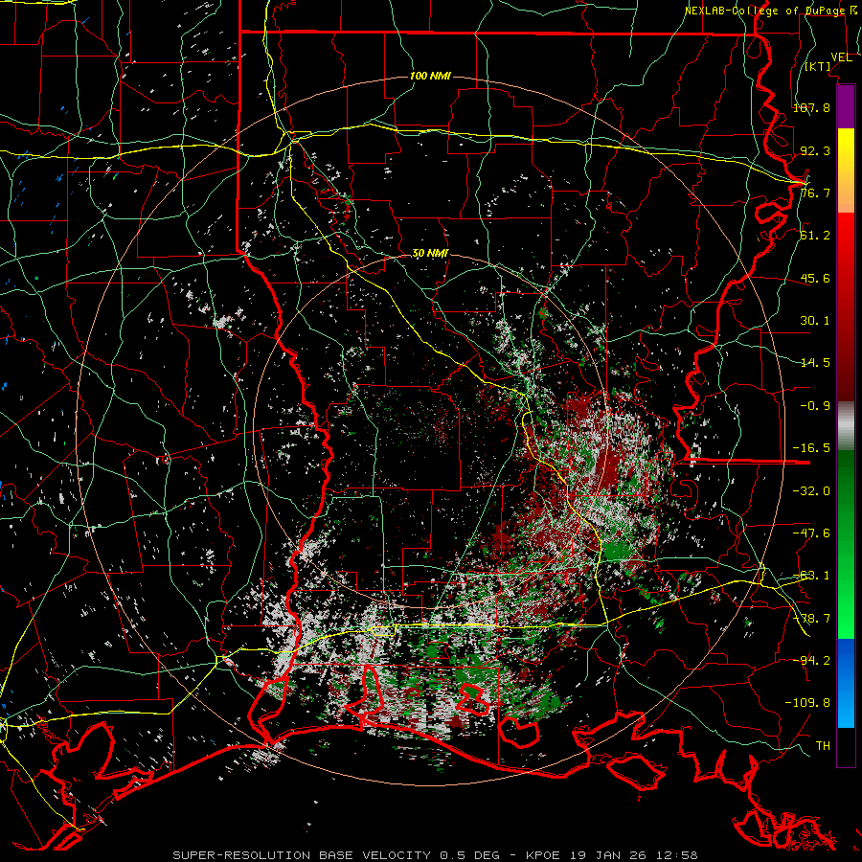Select the 14.5 velocity scale value

(x=815, y=363)
